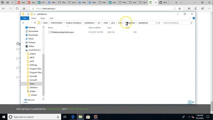213x120 pixels.
Task: Select the jdk10 folder in the navigation pane
Action: pos(32,58)
